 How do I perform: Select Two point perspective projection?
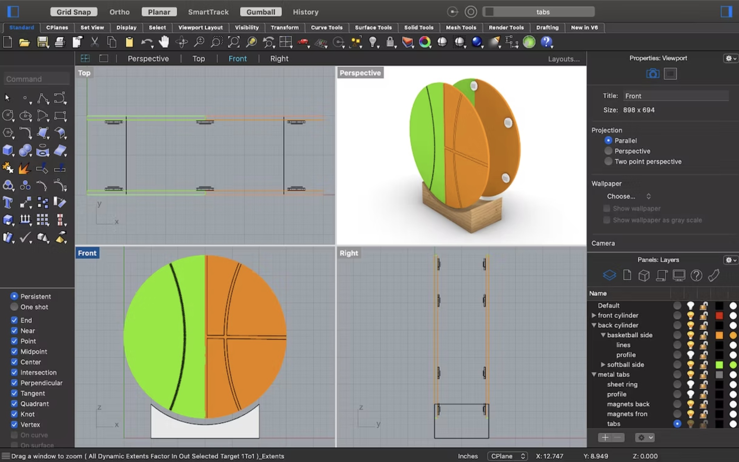608,161
